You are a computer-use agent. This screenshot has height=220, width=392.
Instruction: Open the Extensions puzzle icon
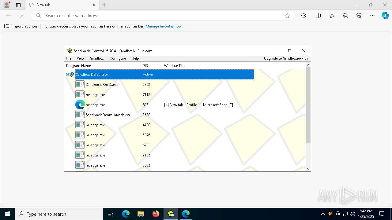point(303,16)
